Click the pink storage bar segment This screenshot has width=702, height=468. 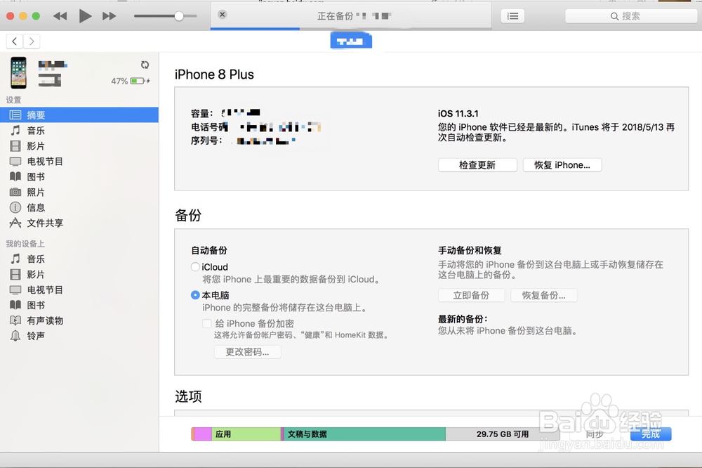click(x=203, y=434)
